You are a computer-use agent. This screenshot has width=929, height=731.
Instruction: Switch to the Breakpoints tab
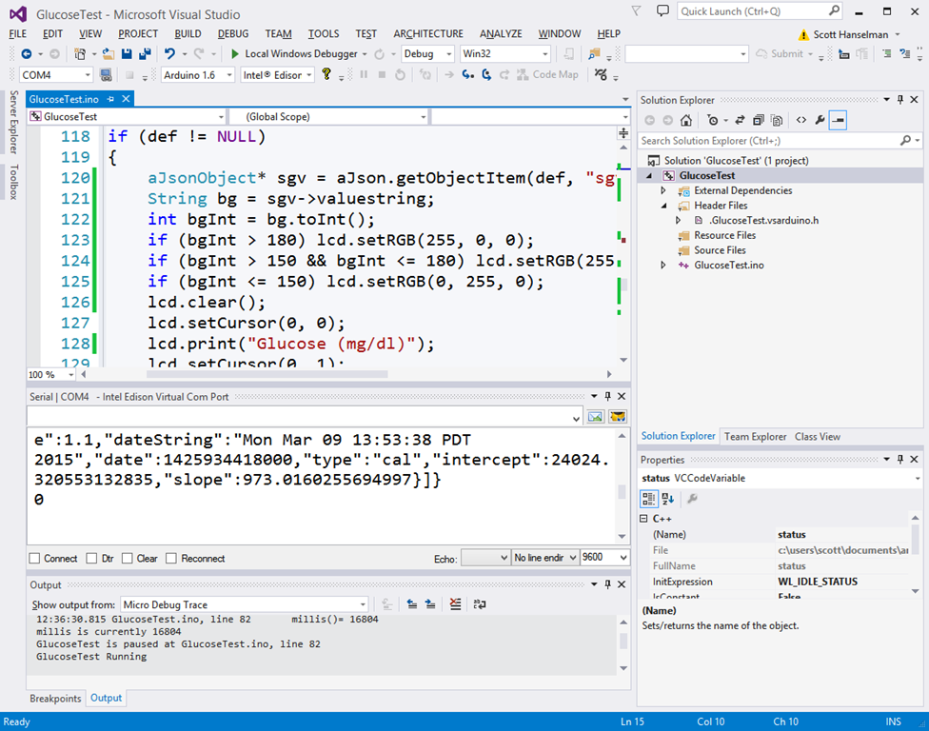(55, 699)
